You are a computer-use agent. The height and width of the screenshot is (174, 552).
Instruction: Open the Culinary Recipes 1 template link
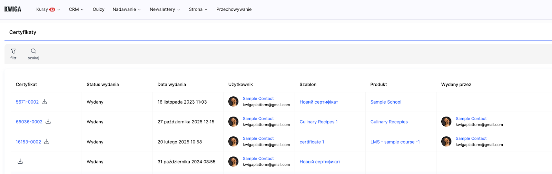(318, 122)
